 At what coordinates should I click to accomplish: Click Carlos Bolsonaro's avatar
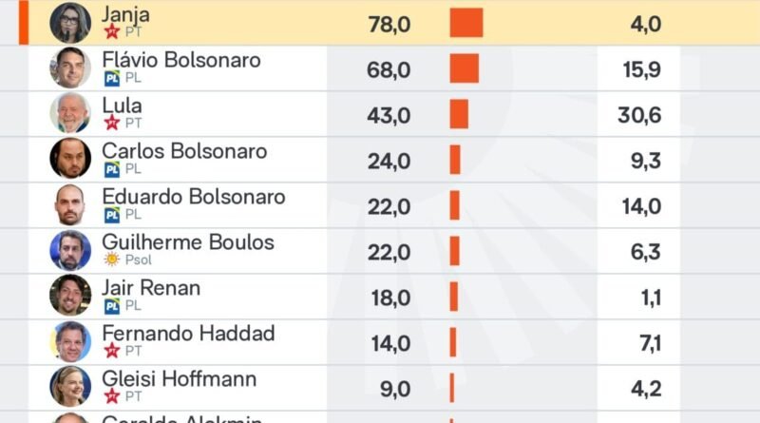point(69,159)
